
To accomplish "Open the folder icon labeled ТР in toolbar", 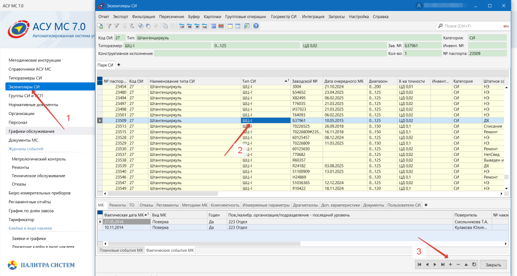I will point(197,26).
